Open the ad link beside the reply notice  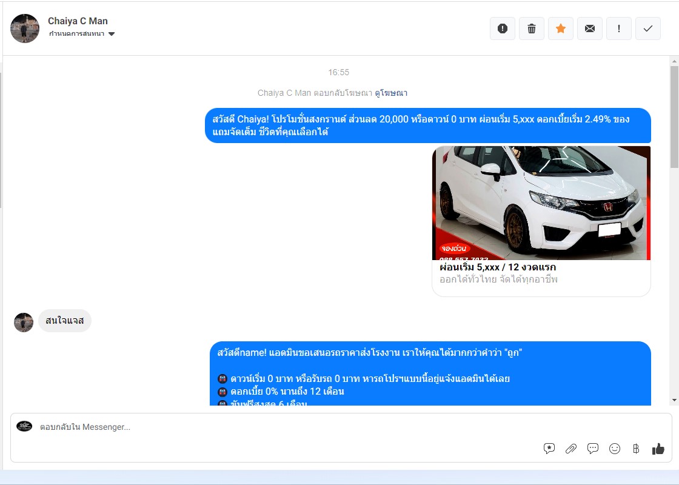coord(390,93)
